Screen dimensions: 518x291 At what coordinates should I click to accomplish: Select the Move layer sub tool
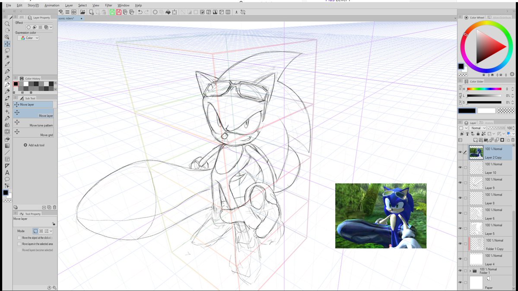click(x=33, y=114)
